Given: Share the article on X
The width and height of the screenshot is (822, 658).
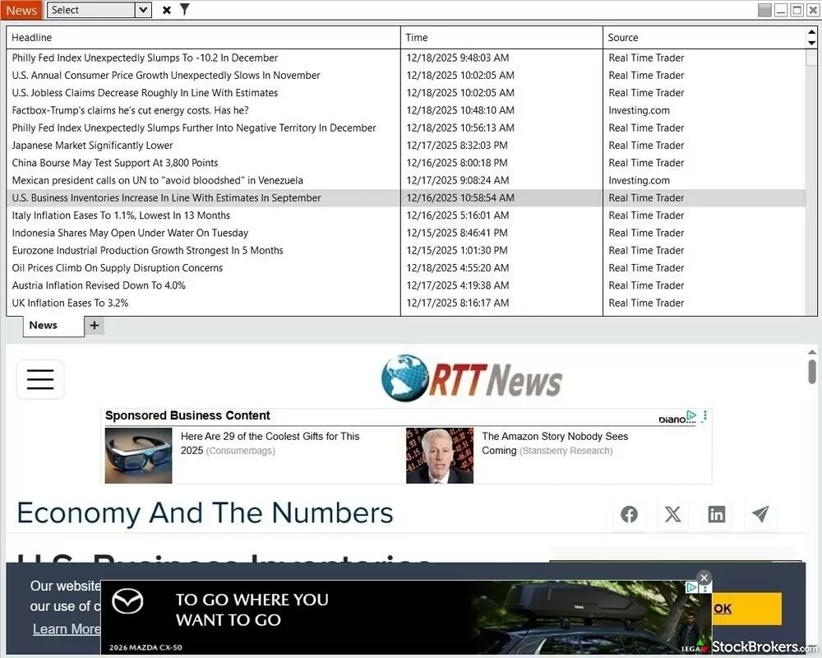Looking at the screenshot, I should click(672, 514).
